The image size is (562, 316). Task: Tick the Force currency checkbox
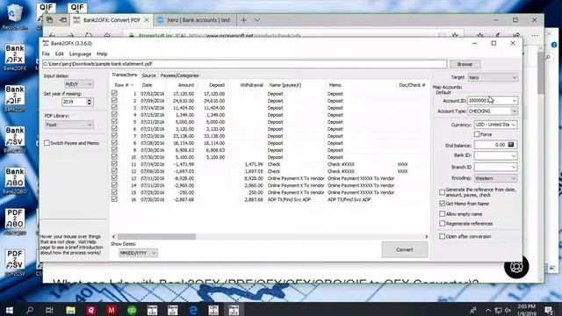click(x=477, y=134)
